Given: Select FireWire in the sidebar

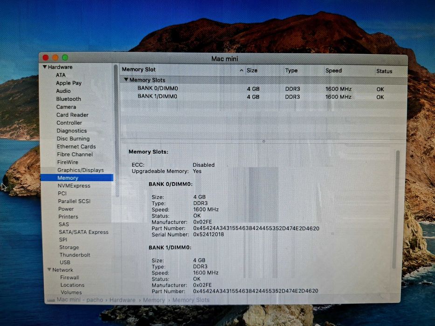Looking at the screenshot, I should click(x=68, y=162).
